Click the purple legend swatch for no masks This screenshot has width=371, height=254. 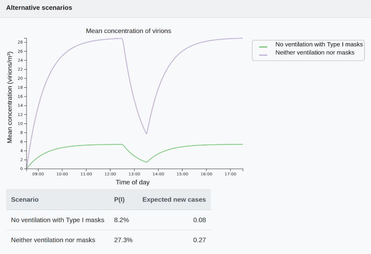coord(263,55)
